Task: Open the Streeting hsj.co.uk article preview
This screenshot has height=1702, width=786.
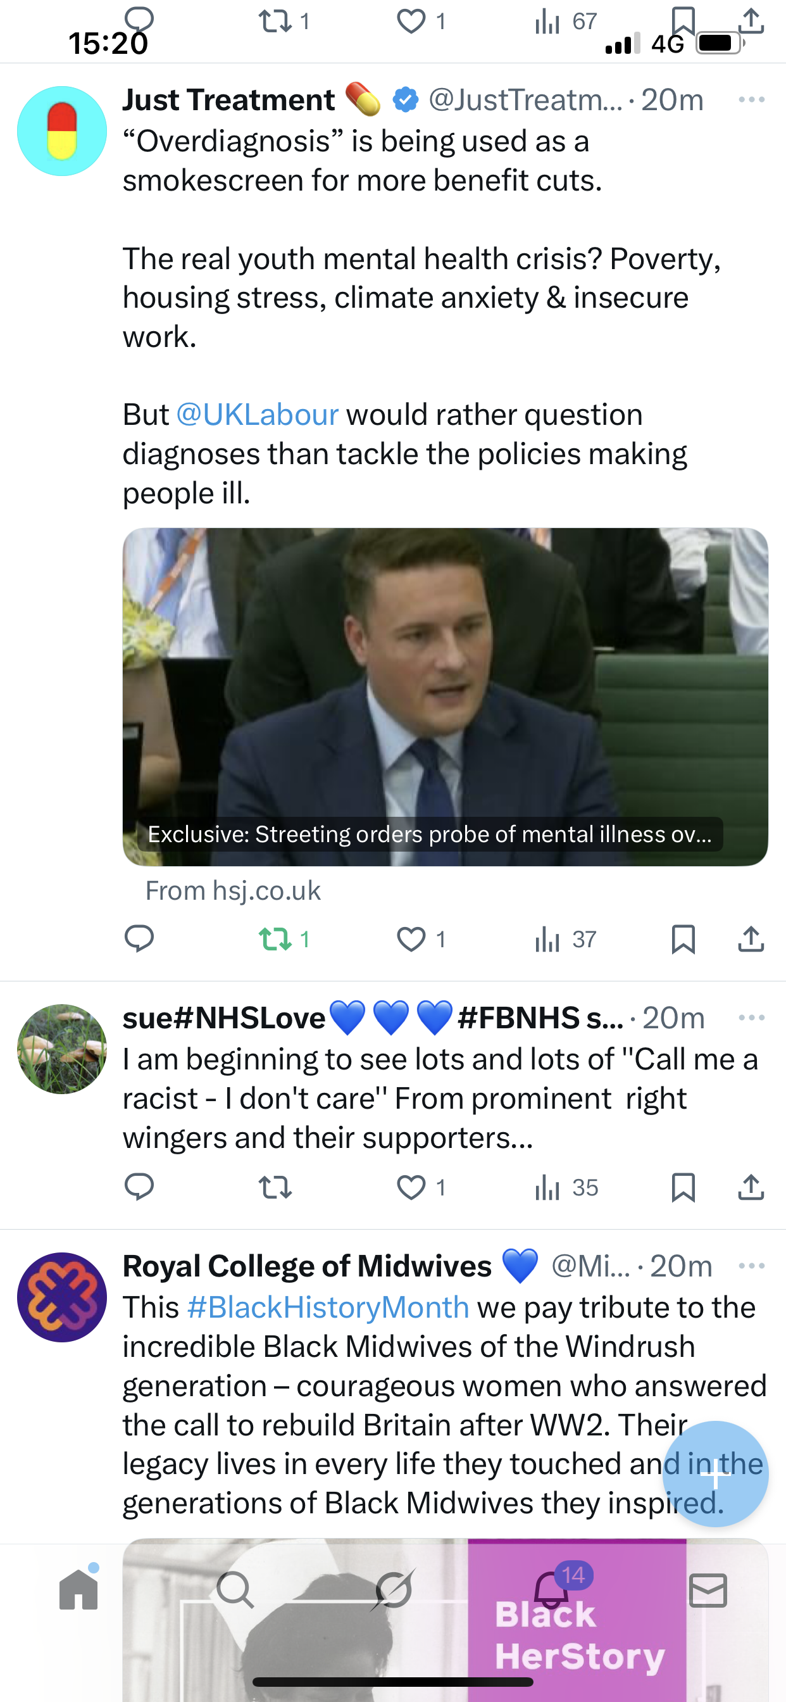Action: pyautogui.click(x=445, y=697)
